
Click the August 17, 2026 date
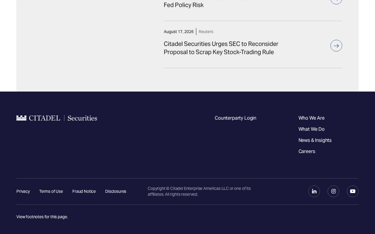click(x=179, y=32)
